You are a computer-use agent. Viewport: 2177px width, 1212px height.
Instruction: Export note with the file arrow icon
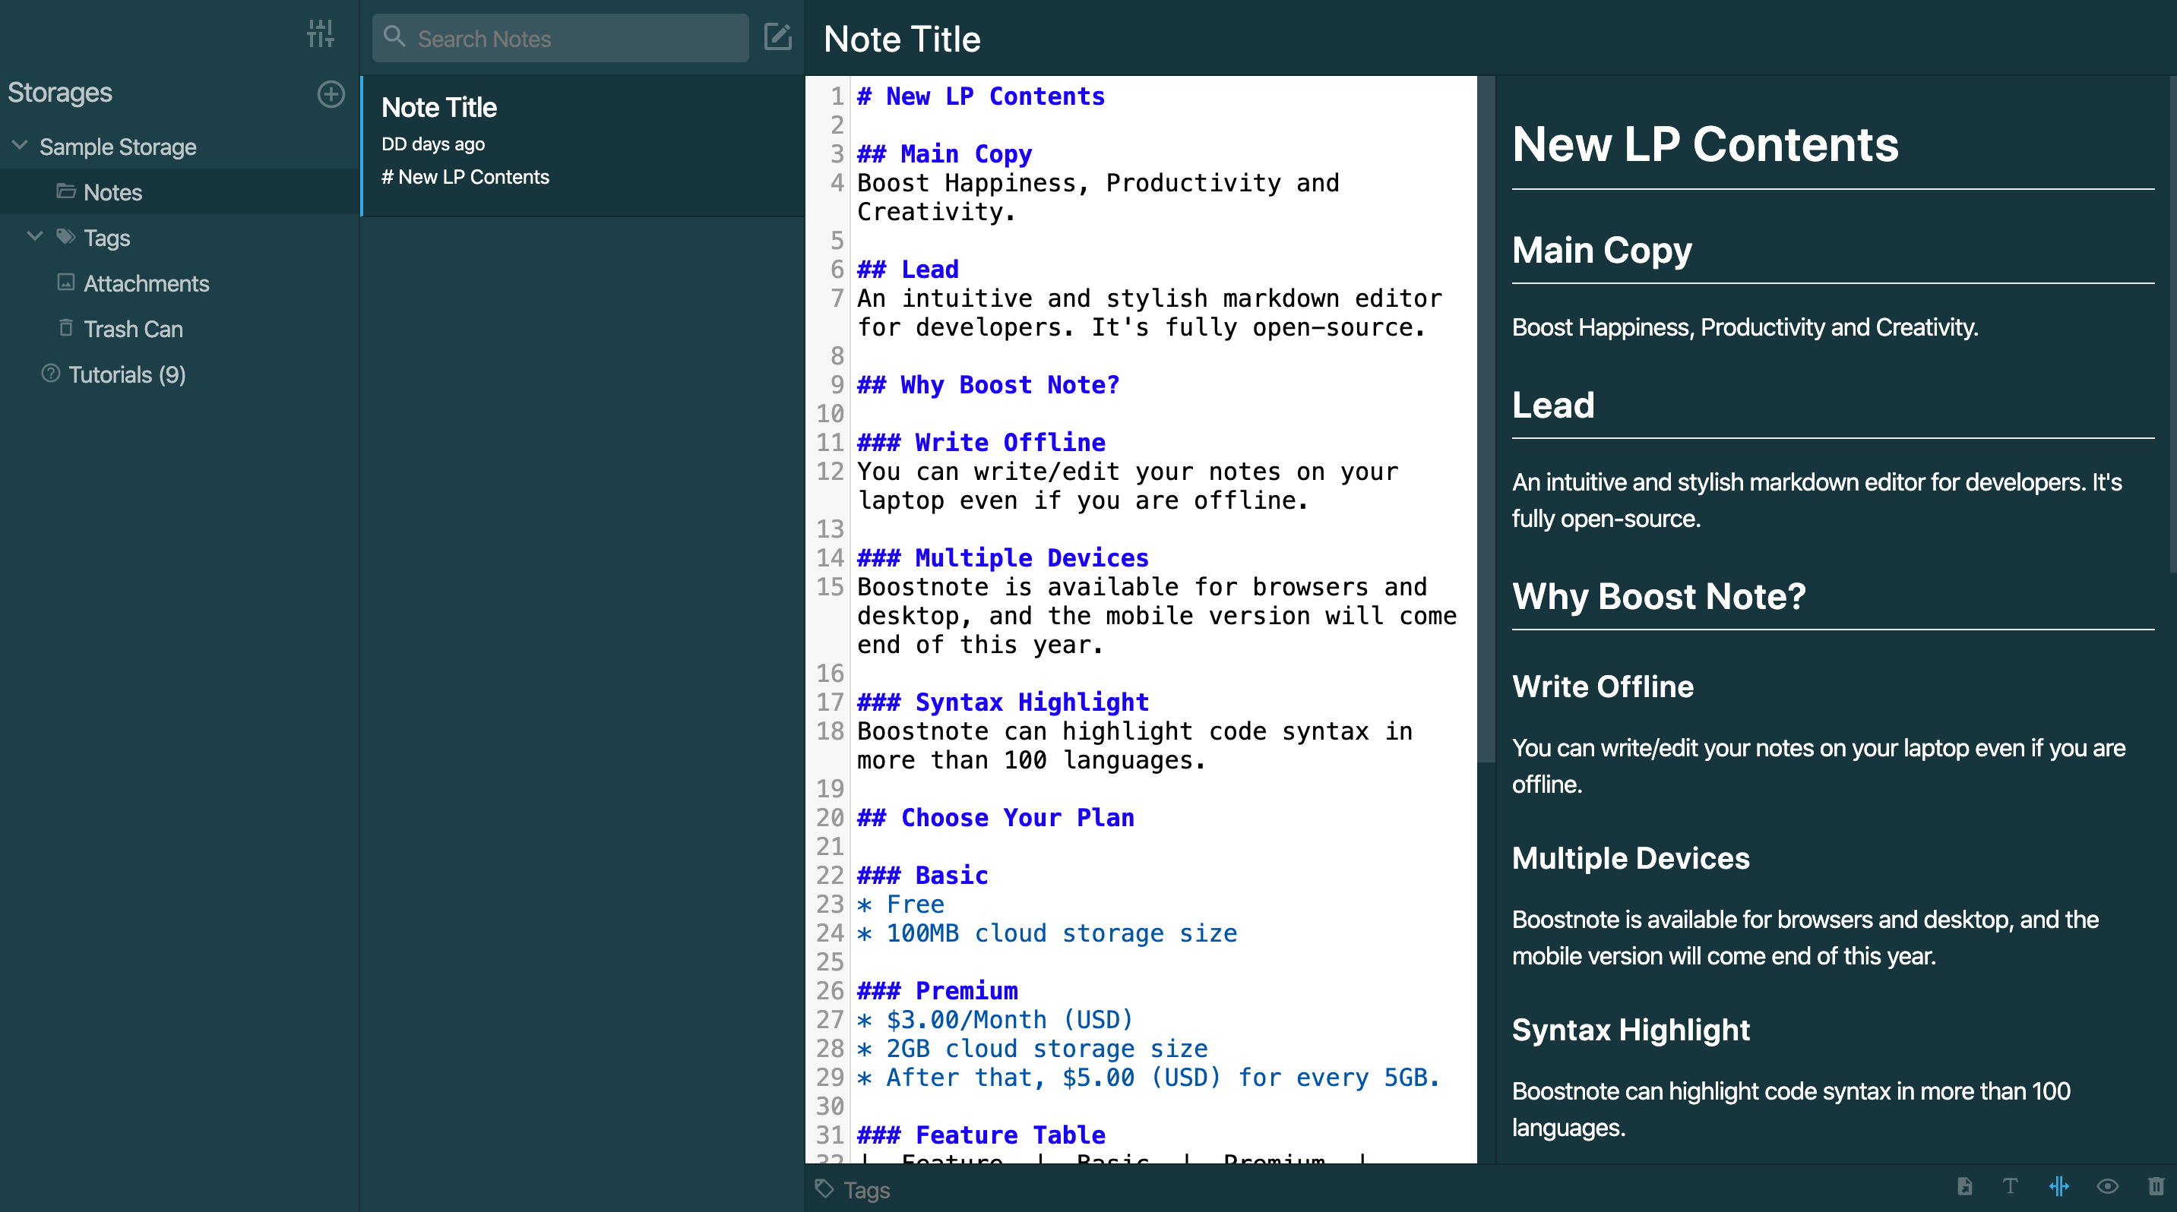[x=1964, y=1187]
